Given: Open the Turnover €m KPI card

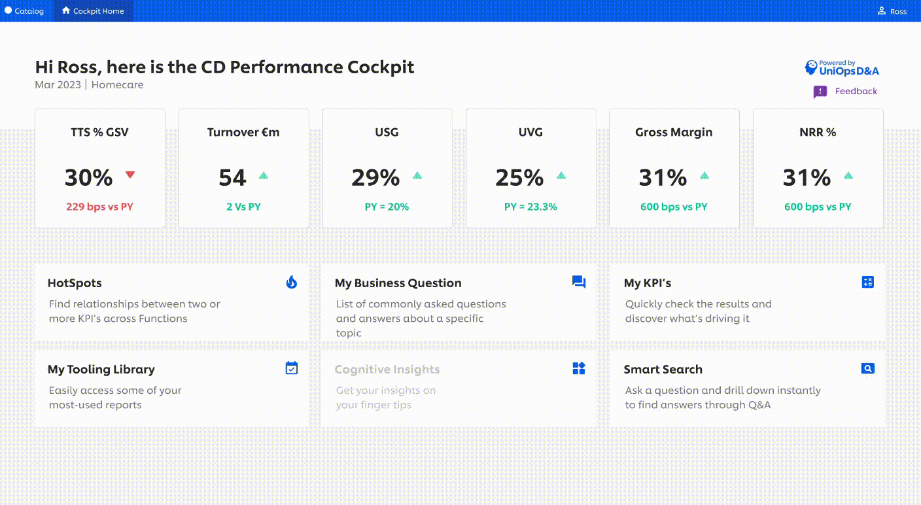Looking at the screenshot, I should 243,168.
